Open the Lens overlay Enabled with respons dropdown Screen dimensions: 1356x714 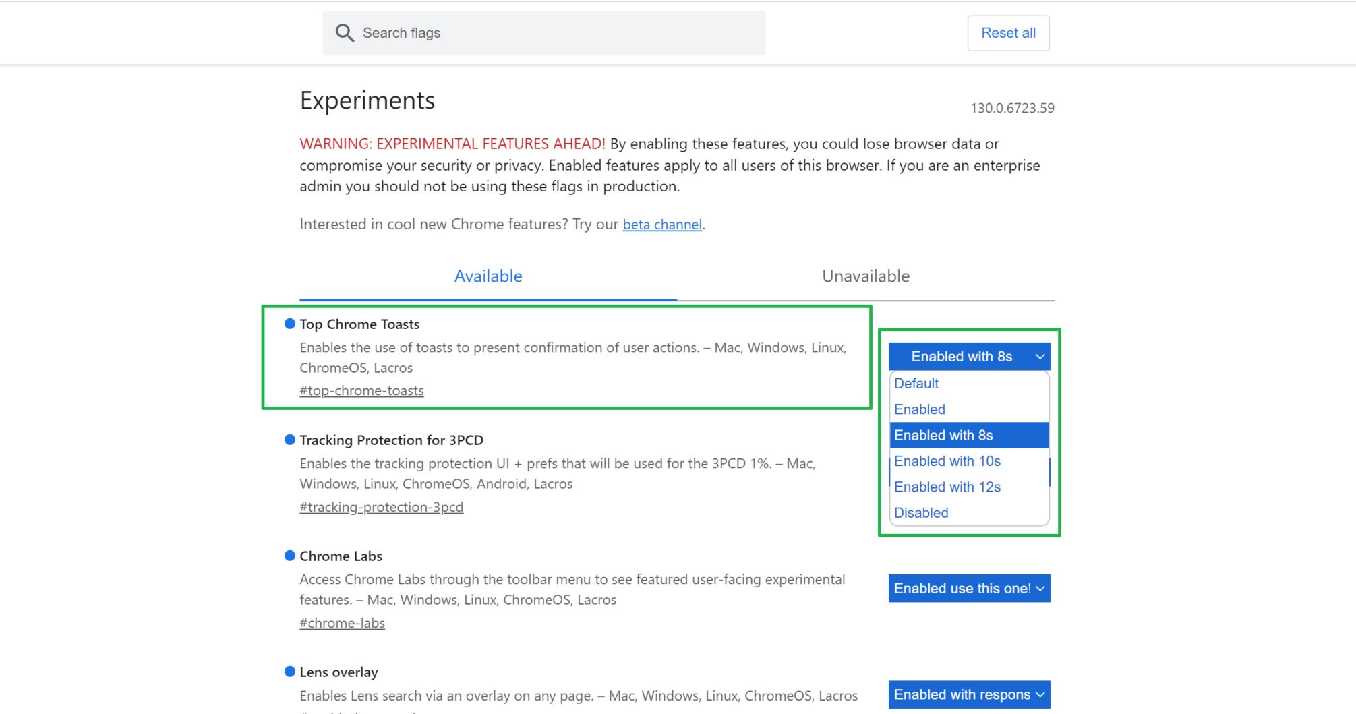[x=969, y=694]
